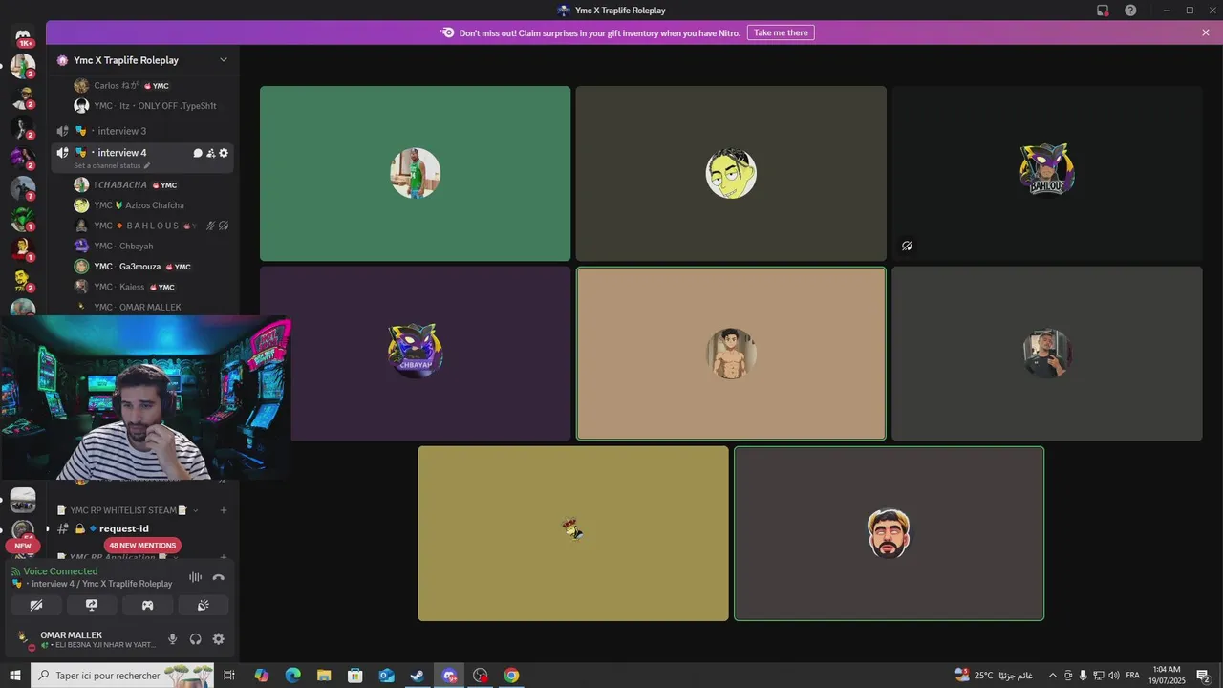Open Outlook from the taskbar
This screenshot has height=688, width=1223.
coord(386,676)
